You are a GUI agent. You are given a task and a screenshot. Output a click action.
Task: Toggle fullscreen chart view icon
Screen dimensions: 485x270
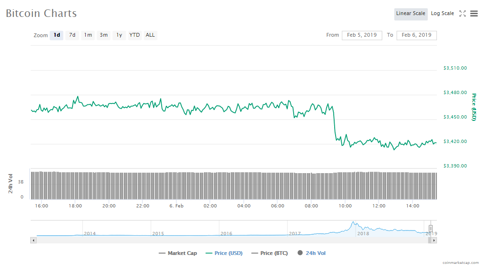(462, 14)
